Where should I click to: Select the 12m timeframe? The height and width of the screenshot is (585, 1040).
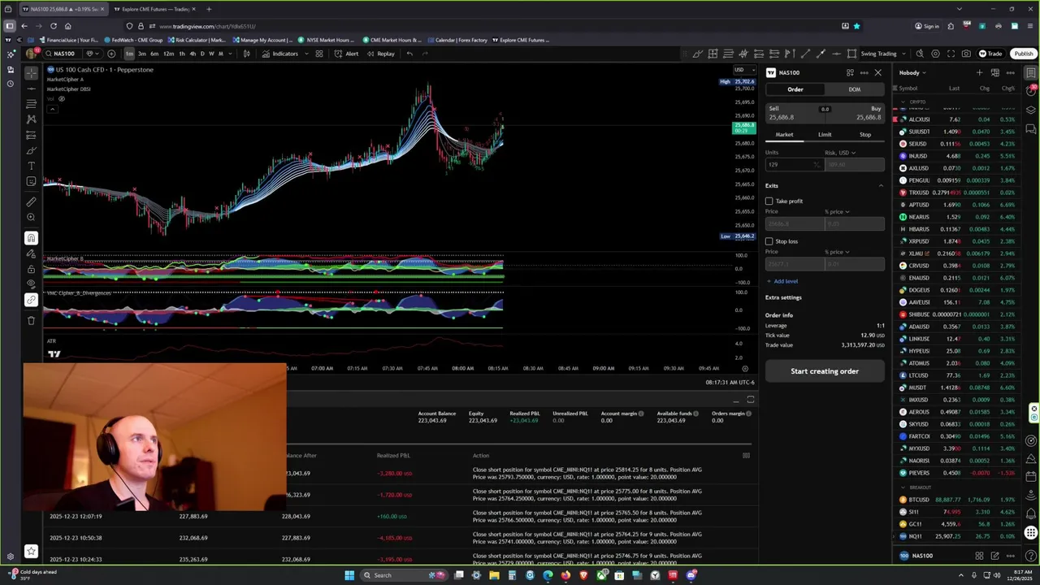[168, 54]
